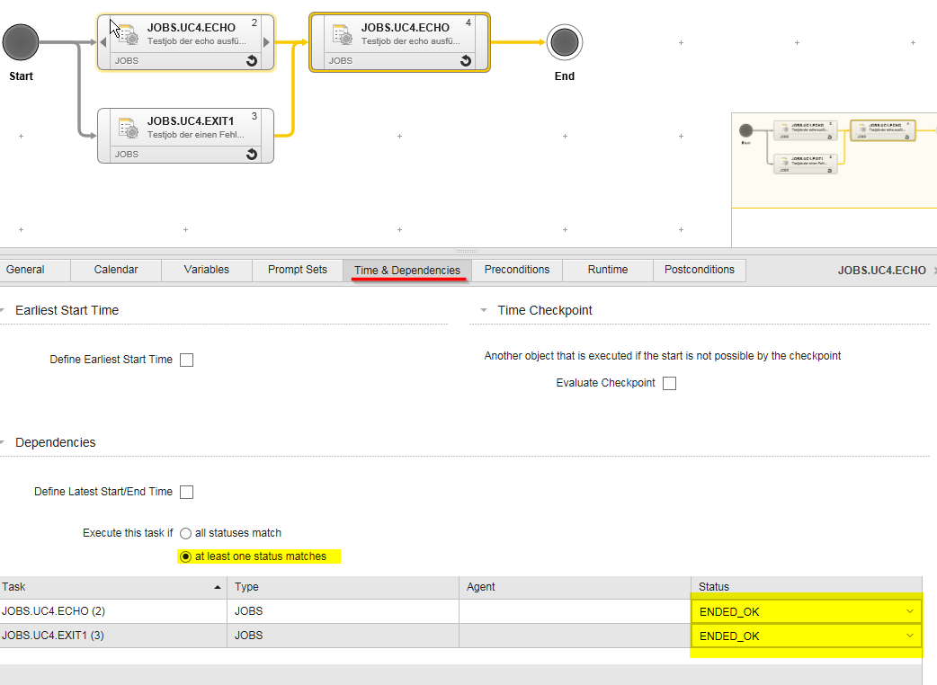Check the Evaluate Checkpoint option
Screen dimensions: 937x685
click(x=669, y=383)
